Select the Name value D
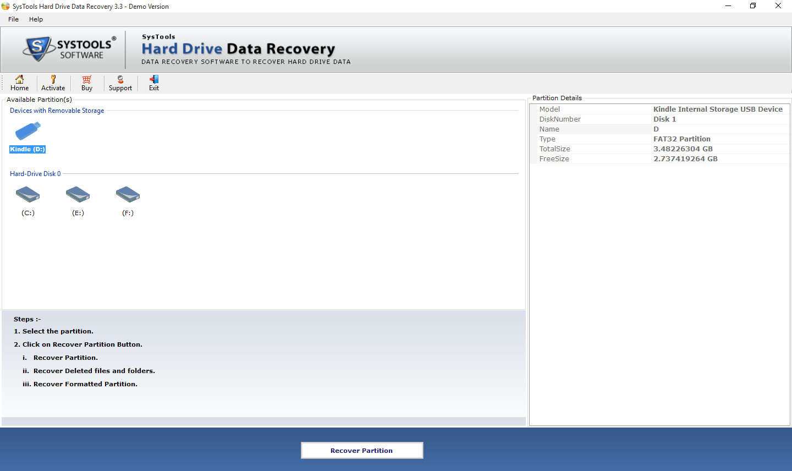 click(x=656, y=129)
